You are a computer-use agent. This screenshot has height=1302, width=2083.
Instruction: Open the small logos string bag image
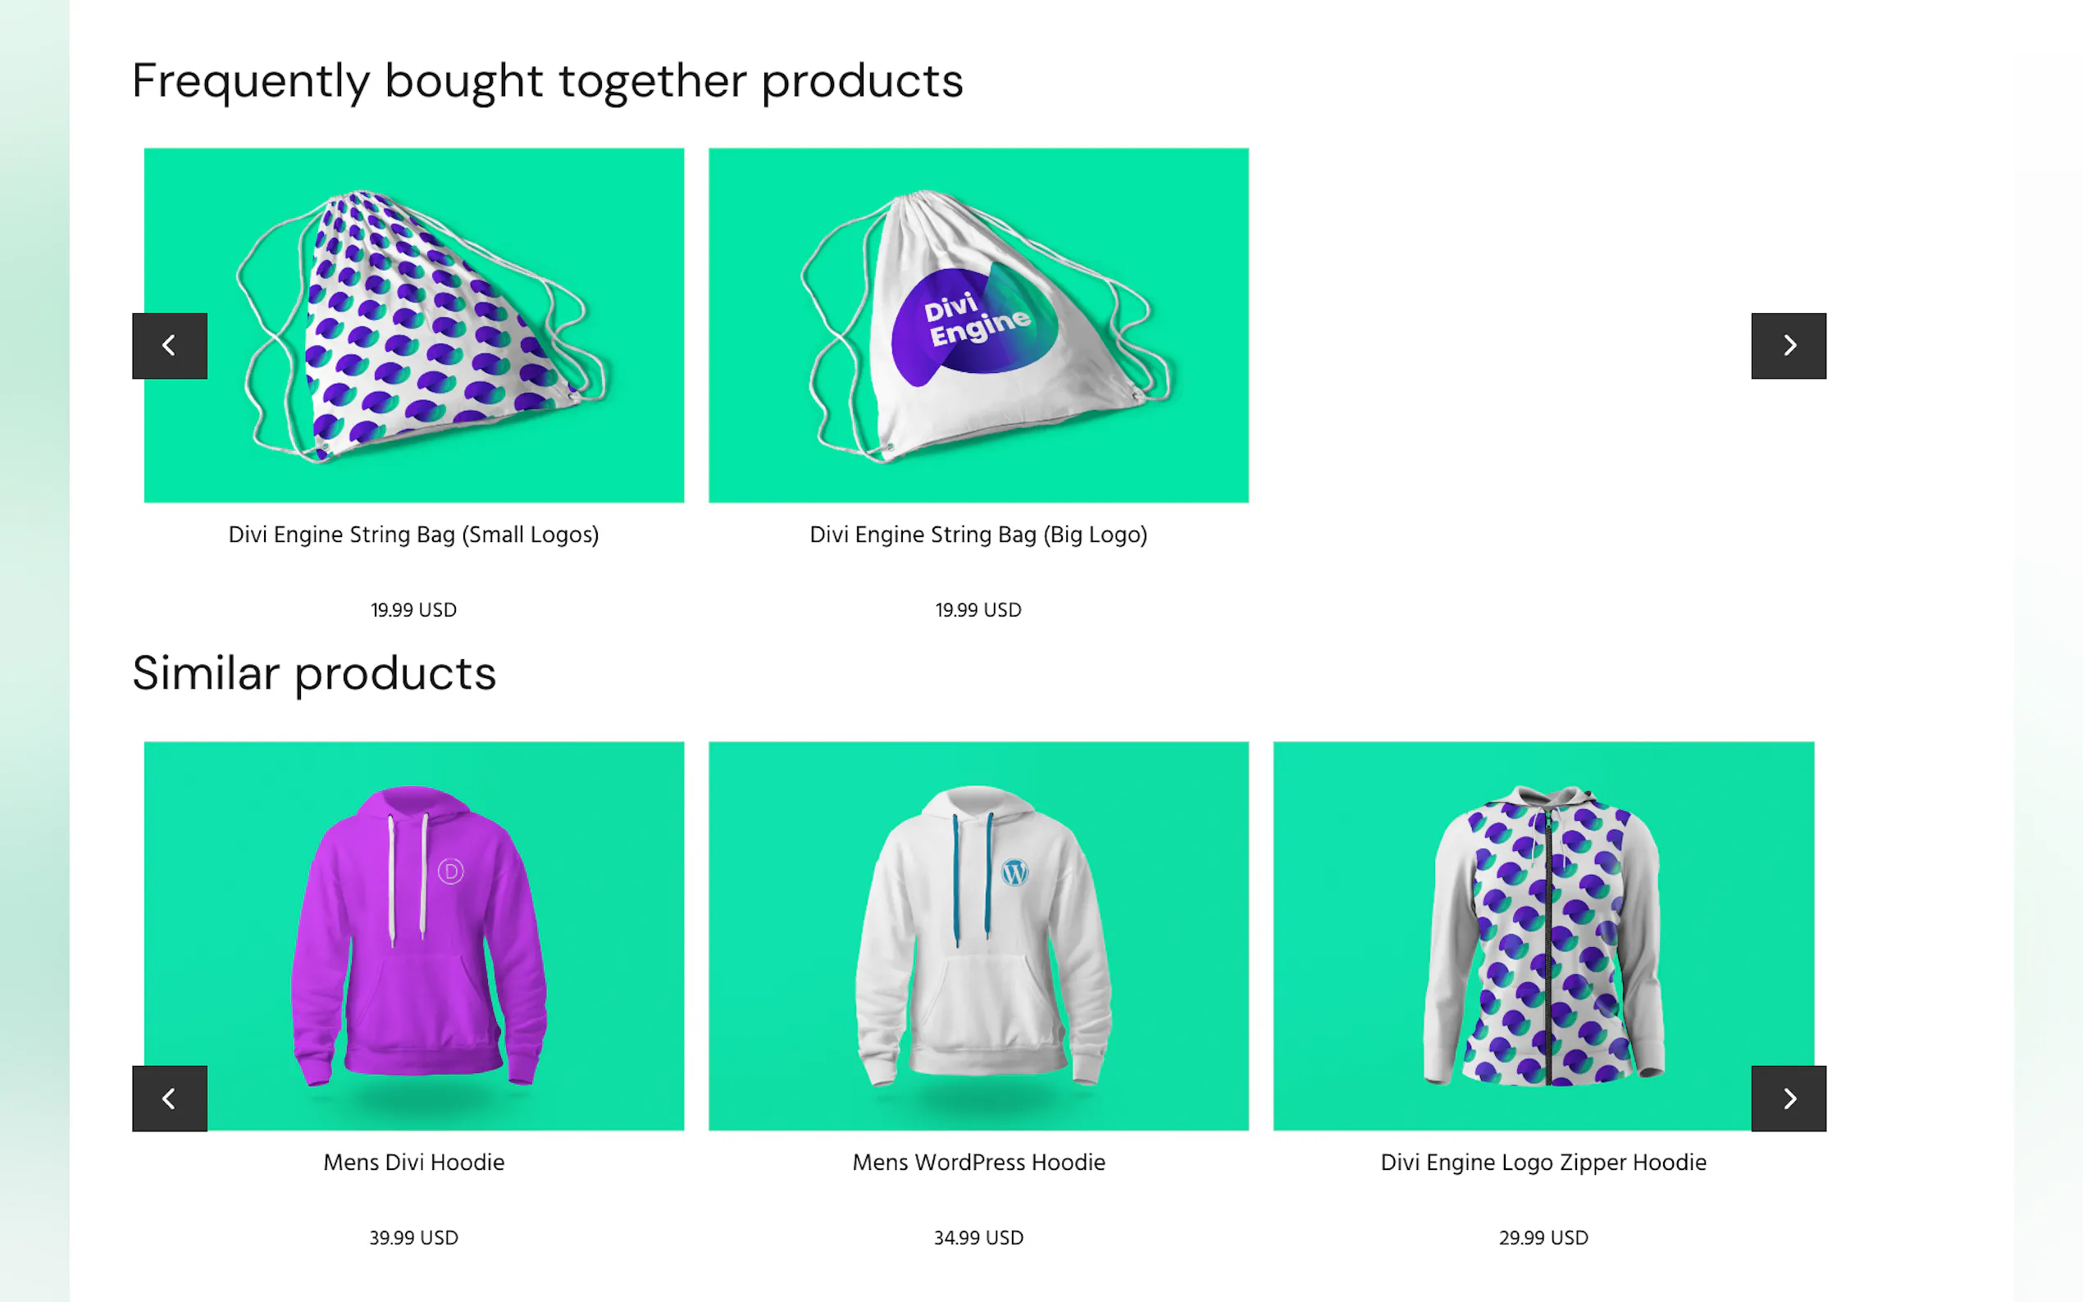coord(413,325)
